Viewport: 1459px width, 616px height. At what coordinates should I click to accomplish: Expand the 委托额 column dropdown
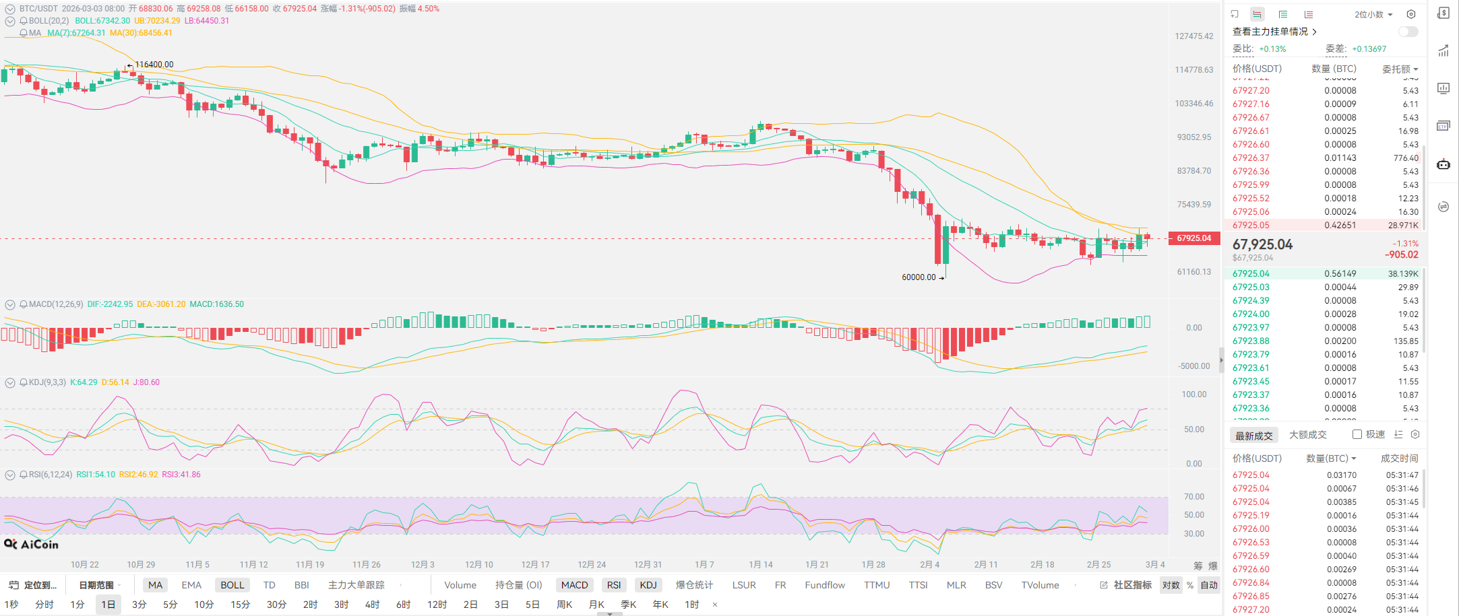[x=1400, y=69]
